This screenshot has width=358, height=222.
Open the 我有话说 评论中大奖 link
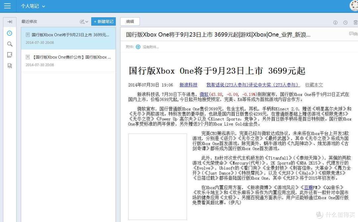tap(253, 85)
